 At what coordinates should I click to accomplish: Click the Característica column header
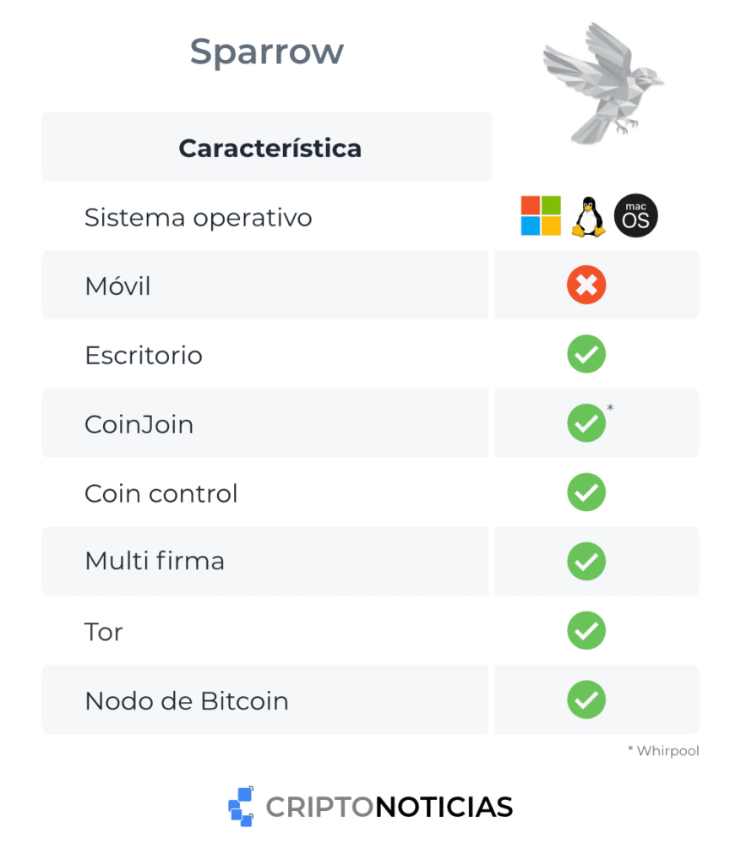[x=270, y=149]
